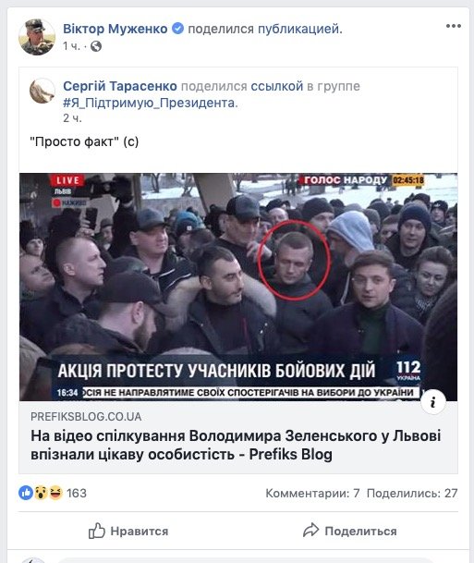Open Сергій Тарасенко profile avatar
The image size is (474, 563).
(43, 91)
